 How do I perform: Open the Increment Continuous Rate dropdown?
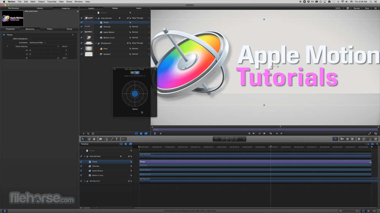click(x=37, y=43)
